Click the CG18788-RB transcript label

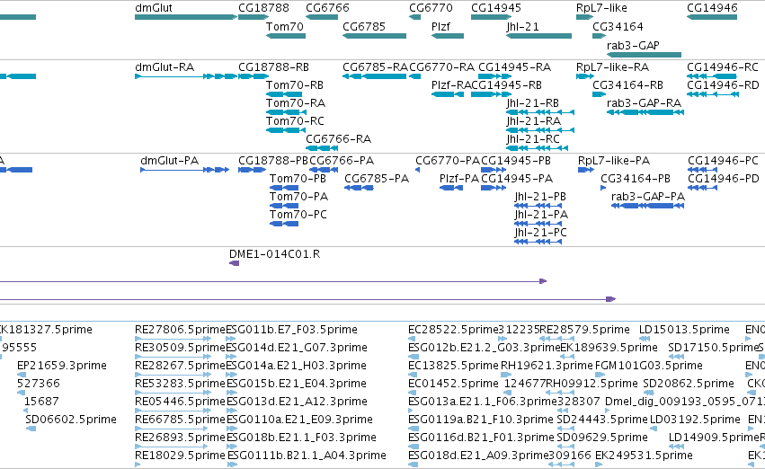coord(273,67)
